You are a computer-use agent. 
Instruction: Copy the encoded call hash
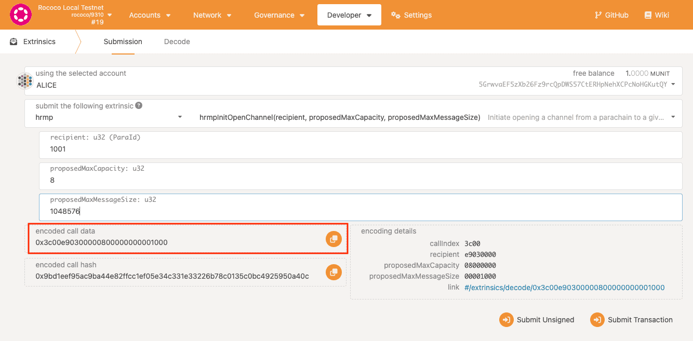[x=334, y=272]
